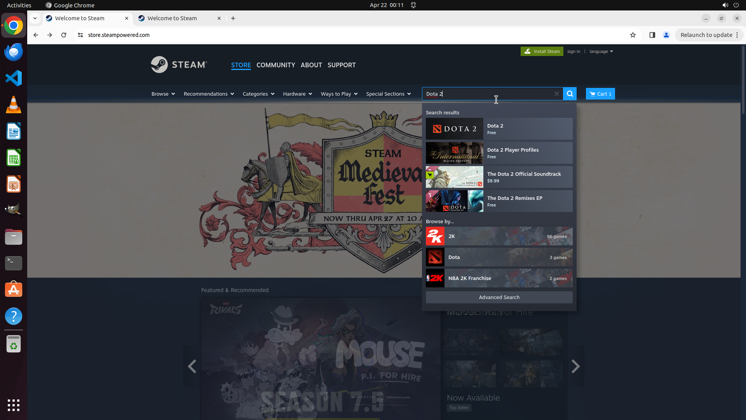Open Chrome side panel icon
The height and width of the screenshot is (420, 746).
(x=652, y=35)
